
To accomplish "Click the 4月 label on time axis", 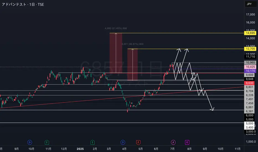I will (124, 149).
